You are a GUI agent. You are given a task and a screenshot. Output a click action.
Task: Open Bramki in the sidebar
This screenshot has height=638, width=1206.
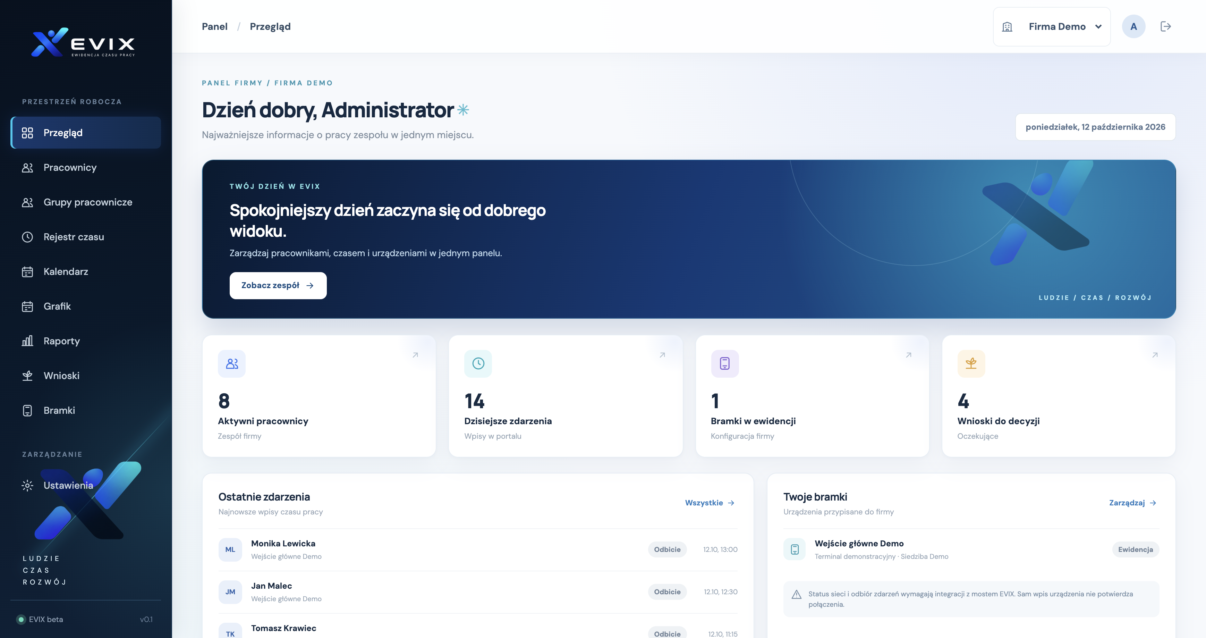(86, 410)
